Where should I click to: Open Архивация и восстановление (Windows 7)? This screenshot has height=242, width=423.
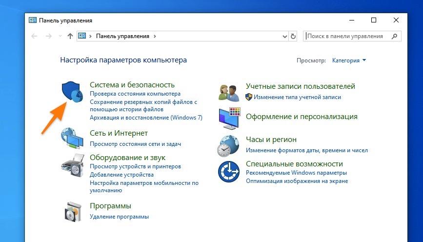pos(146,118)
